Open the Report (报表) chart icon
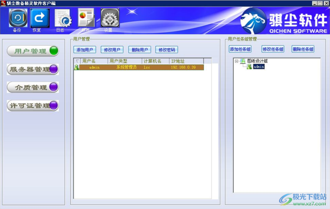The image size is (330, 209). [86, 18]
